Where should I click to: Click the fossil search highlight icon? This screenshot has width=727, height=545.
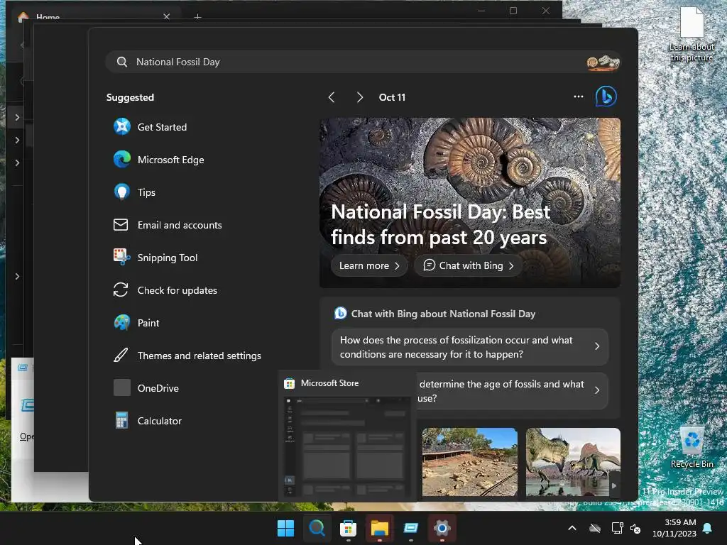[603, 62]
